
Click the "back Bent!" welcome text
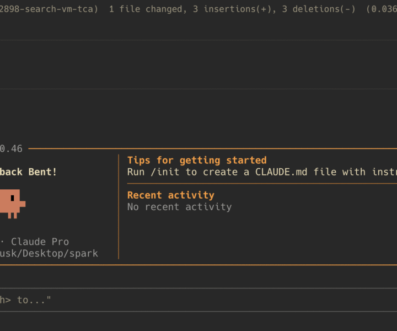28,172
